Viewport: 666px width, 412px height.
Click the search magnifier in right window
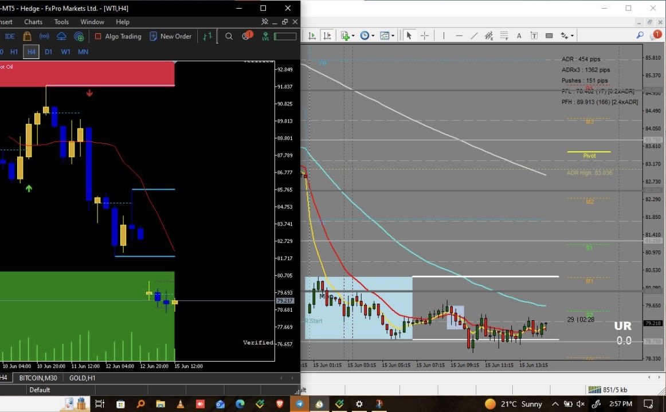(x=640, y=36)
